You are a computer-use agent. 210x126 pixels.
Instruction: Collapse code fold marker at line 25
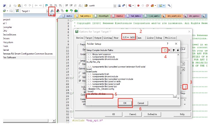point(71,93)
